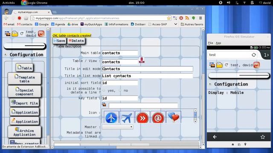
Task: Select yes for delete a line
Action: tap(104, 91)
